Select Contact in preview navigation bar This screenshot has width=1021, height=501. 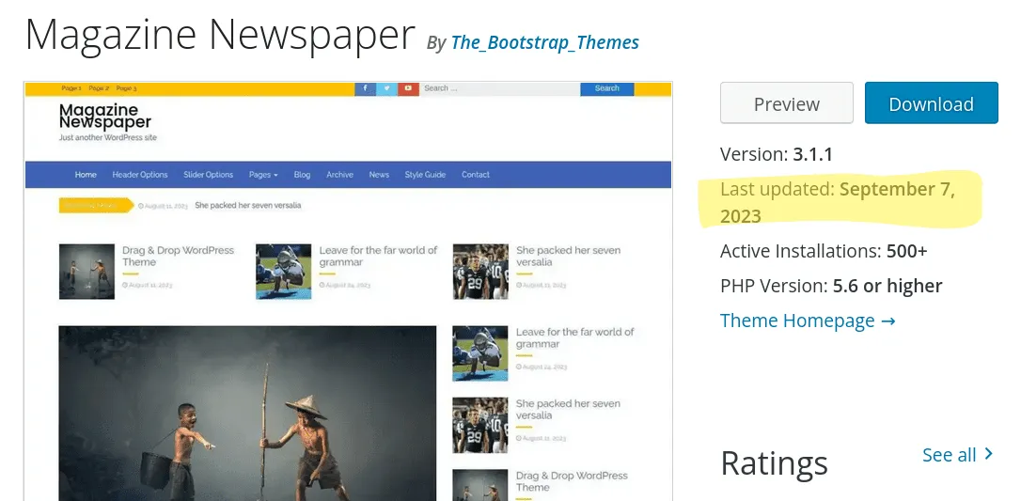tap(476, 175)
